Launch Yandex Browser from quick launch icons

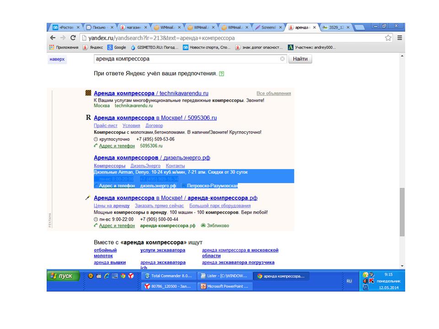click(x=131, y=276)
